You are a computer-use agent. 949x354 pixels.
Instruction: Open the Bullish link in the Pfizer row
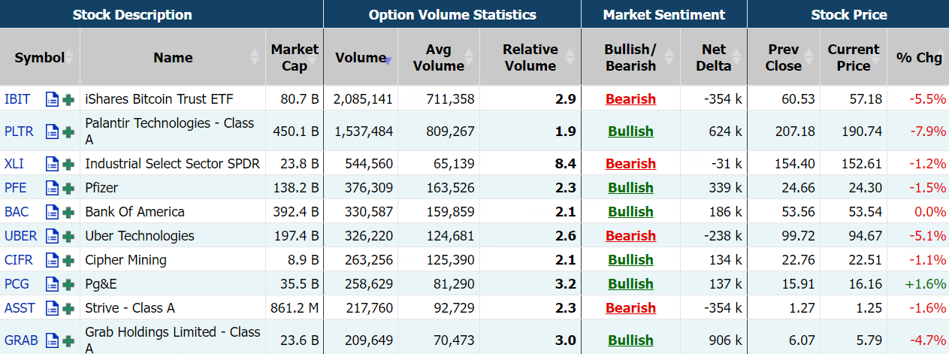(x=630, y=188)
